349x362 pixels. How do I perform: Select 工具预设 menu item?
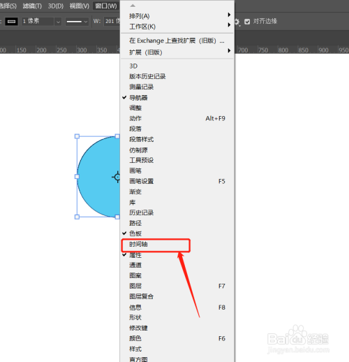[177, 160]
